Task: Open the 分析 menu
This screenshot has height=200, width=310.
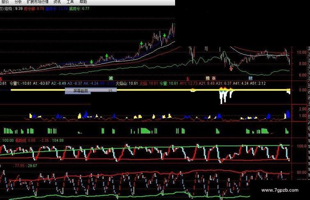Action: point(18,2)
